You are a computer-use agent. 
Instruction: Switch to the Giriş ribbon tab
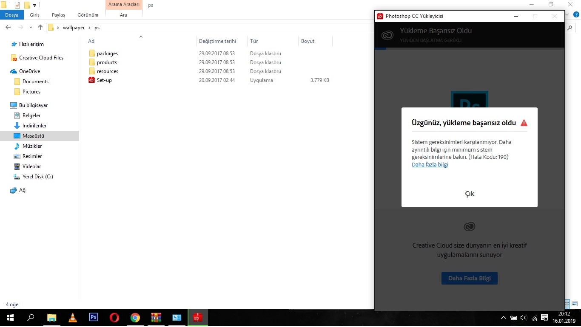point(34,15)
